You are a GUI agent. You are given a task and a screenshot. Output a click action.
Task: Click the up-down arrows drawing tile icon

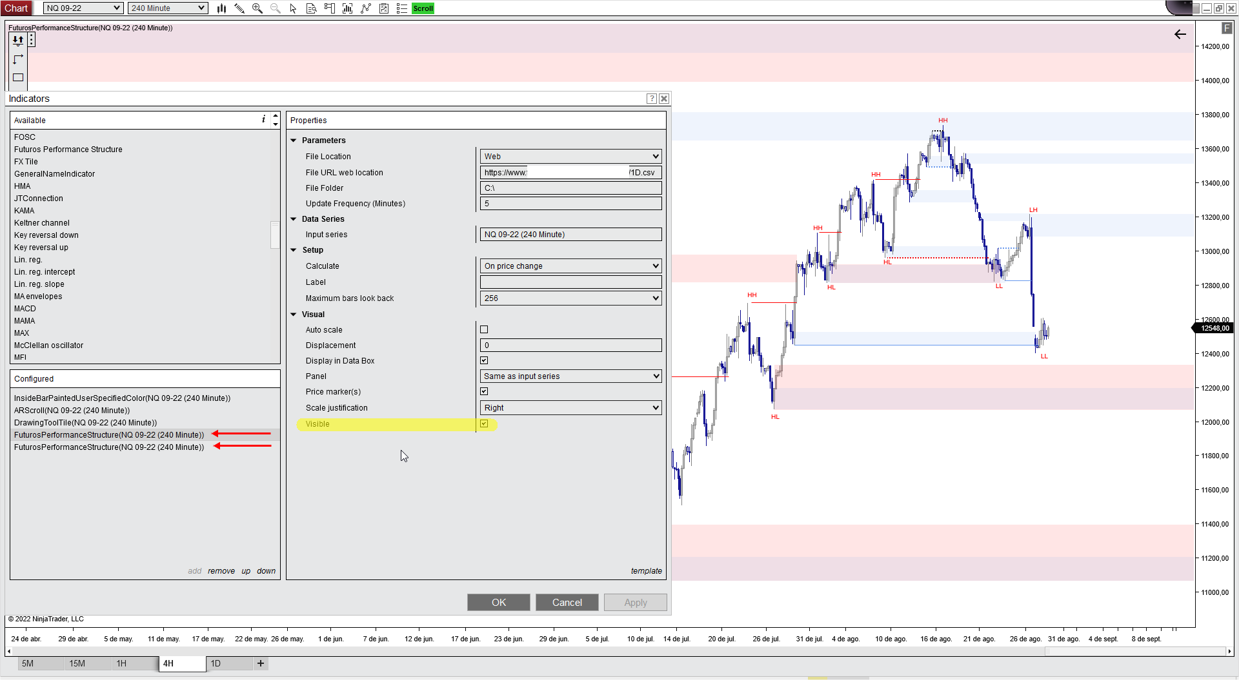point(18,40)
